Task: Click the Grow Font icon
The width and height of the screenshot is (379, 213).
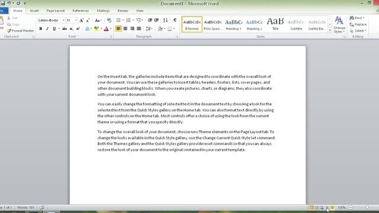Action: point(82,20)
